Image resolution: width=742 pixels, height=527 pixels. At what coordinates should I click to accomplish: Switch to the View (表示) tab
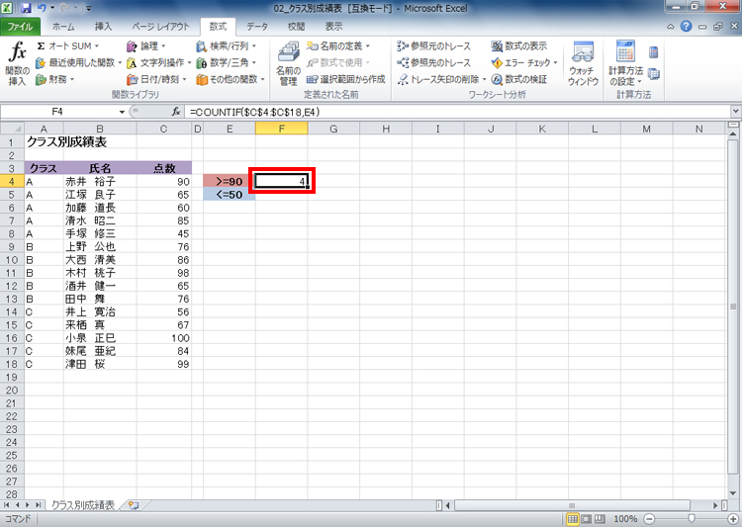coord(333,27)
